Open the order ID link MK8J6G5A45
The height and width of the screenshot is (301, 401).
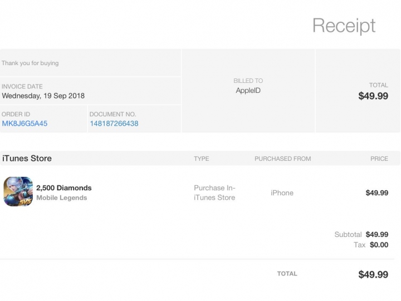tap(25, 124)
